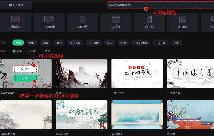Click the 打开项目 open project button
The image size is (214, 136).
[x=16, y=5]
